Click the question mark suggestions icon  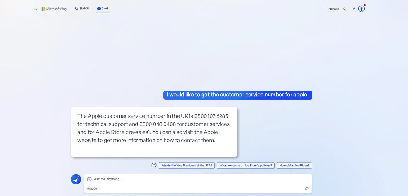point(154,165)
